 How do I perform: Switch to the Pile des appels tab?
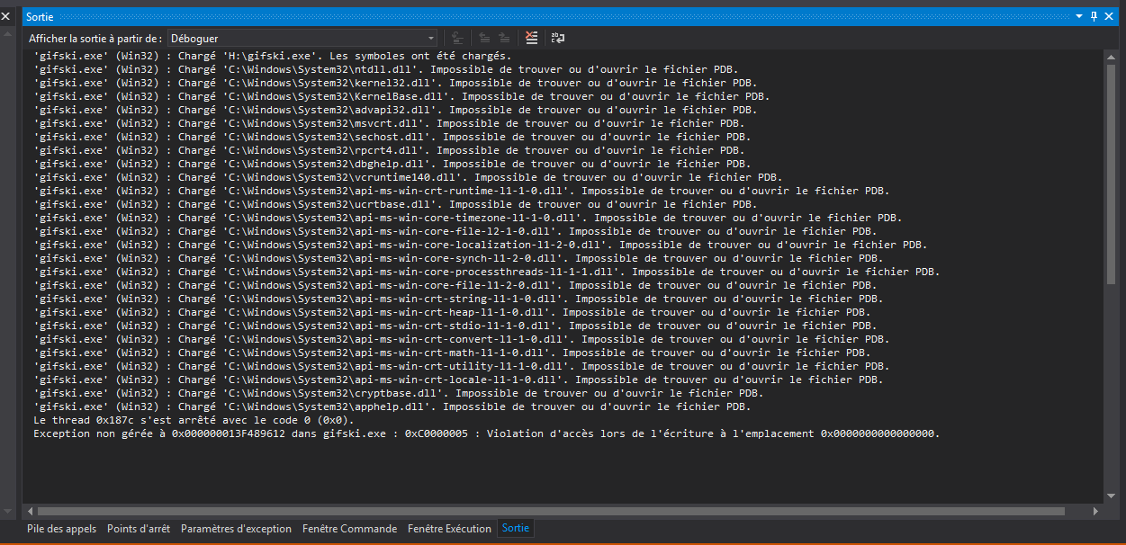(x=61, y=529)
